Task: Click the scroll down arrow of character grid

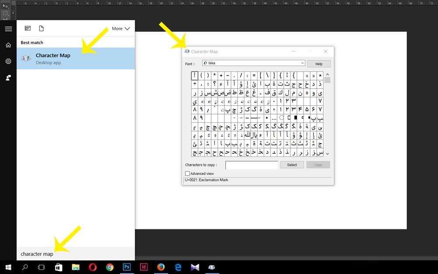Action: point(327,154)
